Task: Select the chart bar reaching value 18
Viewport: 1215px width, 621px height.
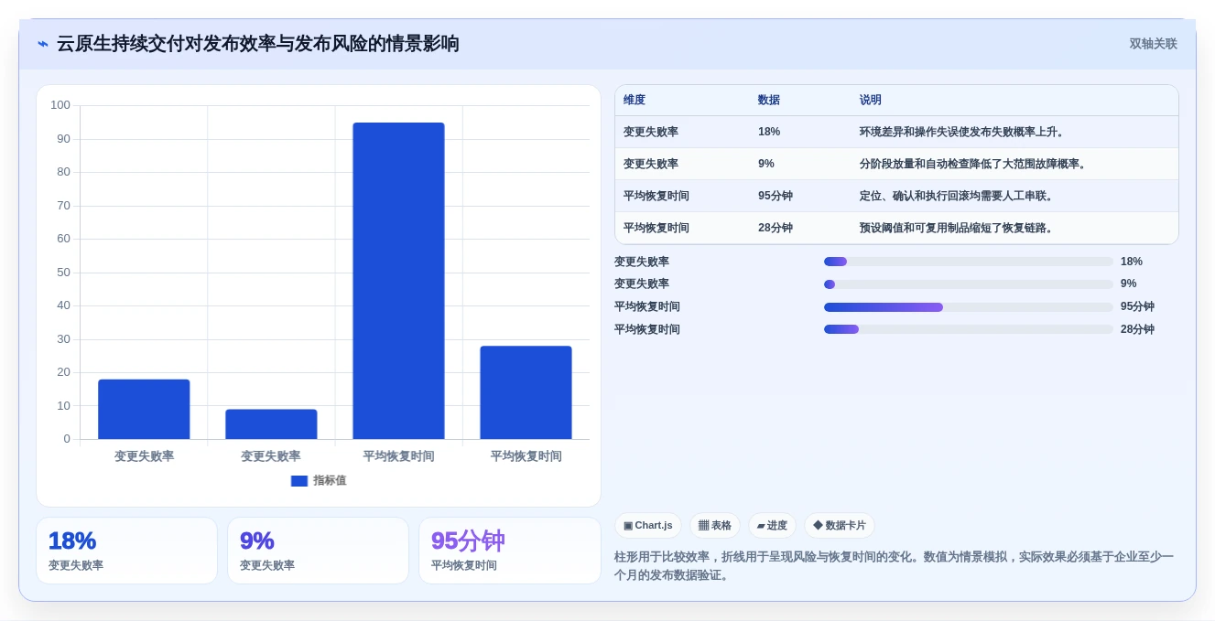Action: click(x=144, y=410)
